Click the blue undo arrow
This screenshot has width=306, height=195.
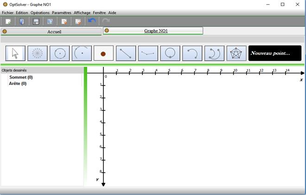tap(92, 20)
